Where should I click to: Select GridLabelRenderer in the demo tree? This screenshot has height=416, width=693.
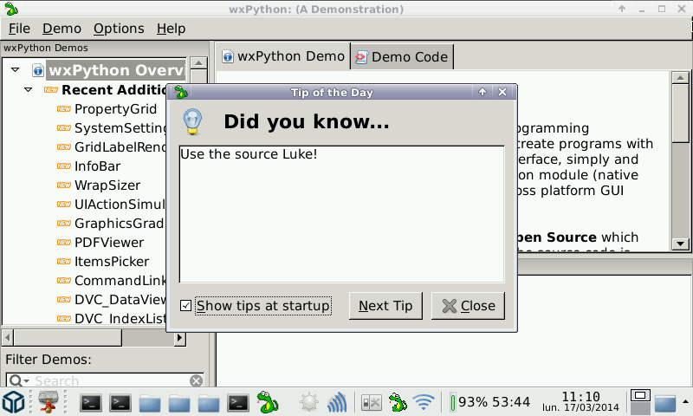coord(120,146)
